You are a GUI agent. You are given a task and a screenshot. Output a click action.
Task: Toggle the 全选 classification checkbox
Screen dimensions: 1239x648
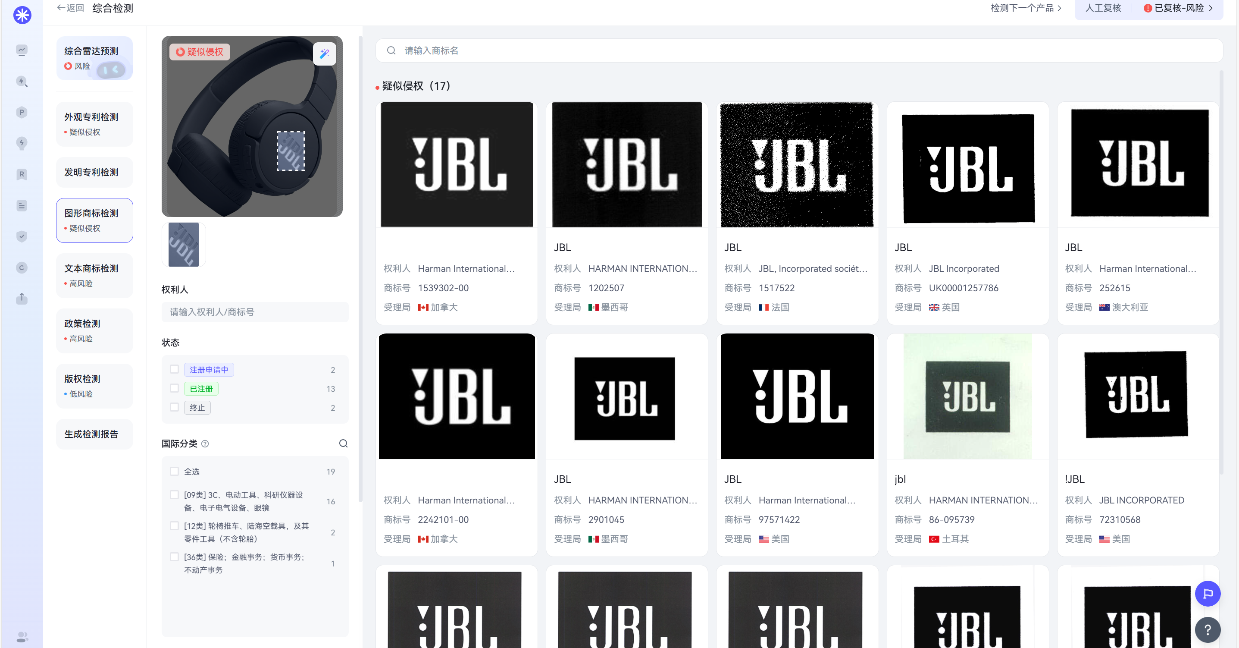[x=175, y=471]
